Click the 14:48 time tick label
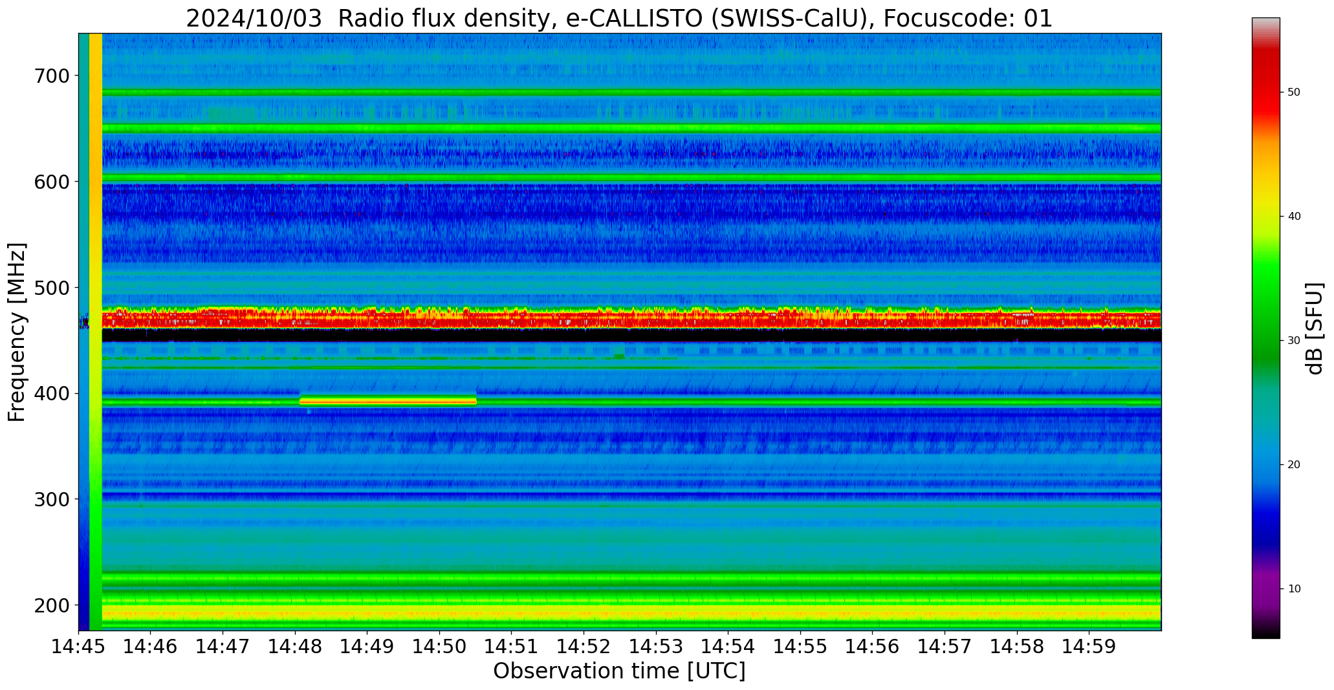The width and height of the screenshot is (1334, 690). tap(296, 647)
